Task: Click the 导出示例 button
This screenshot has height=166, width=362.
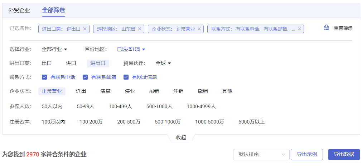Action: [307, 155]
